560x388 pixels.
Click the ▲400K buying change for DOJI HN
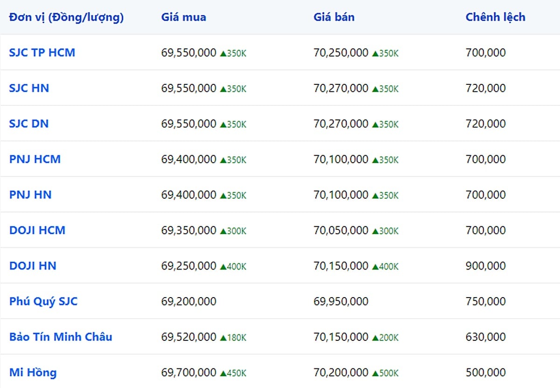point(233,267)
